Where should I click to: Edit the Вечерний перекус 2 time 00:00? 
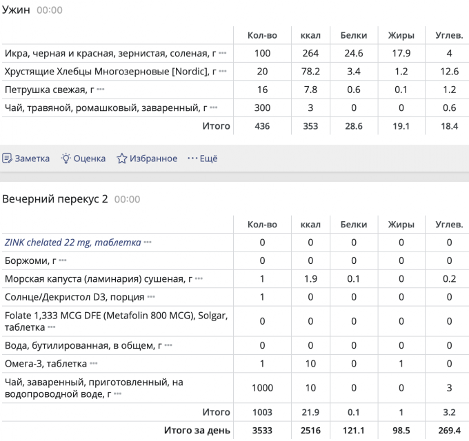coord(127,200)
